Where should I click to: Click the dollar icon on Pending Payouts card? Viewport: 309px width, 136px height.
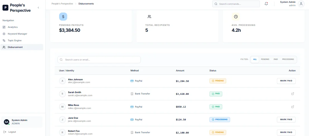(63, 16)
